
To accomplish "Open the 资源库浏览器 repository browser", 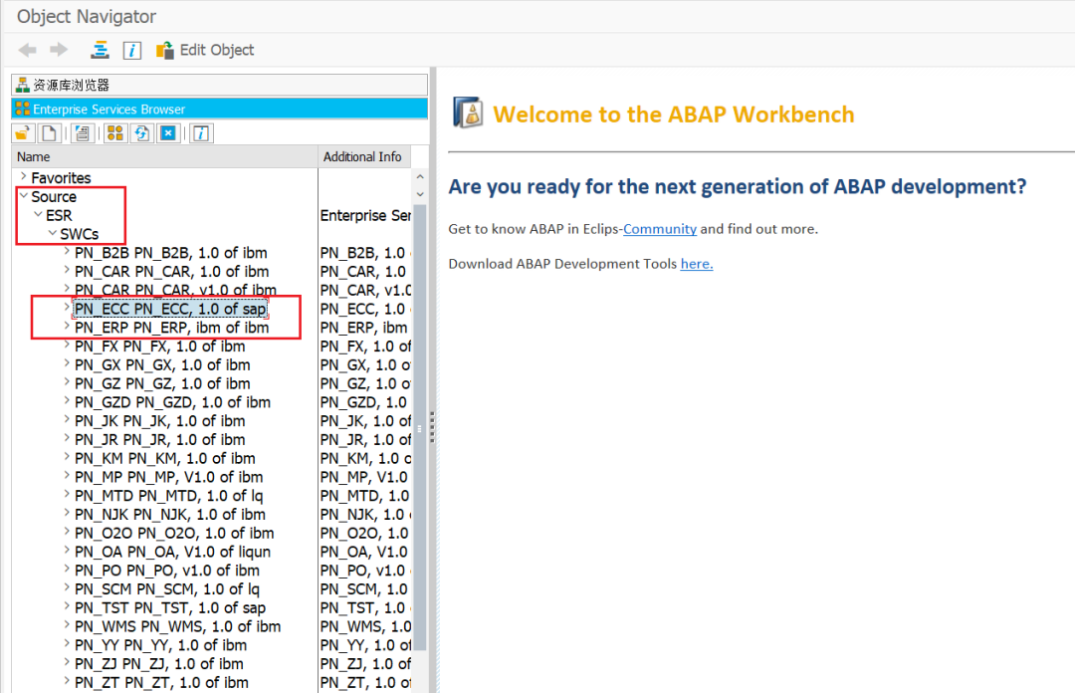I will click(x=219, y=85).
